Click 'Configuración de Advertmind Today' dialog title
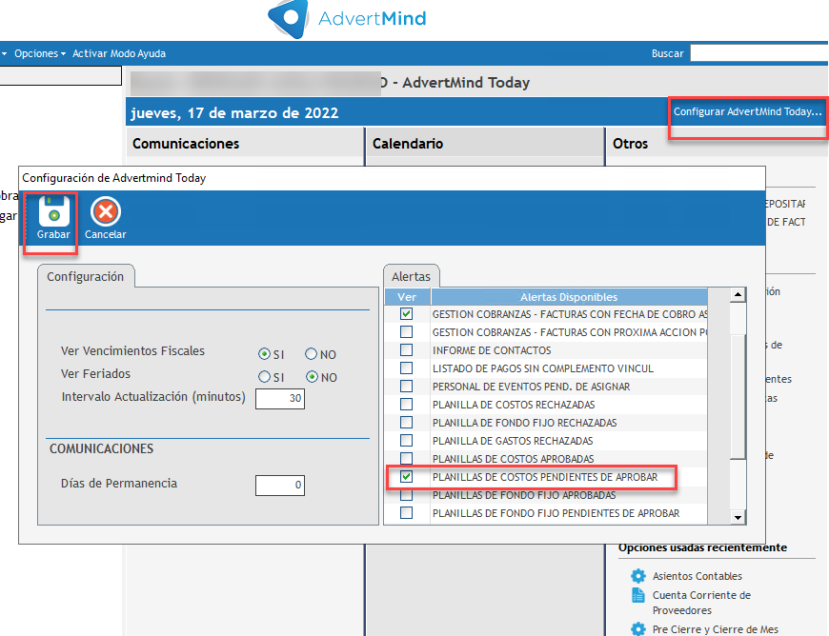The image size is (829, 636). click(114, 178)
